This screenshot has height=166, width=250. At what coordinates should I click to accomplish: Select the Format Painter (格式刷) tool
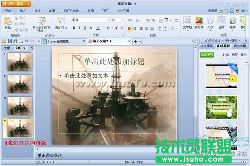[22, 30]
